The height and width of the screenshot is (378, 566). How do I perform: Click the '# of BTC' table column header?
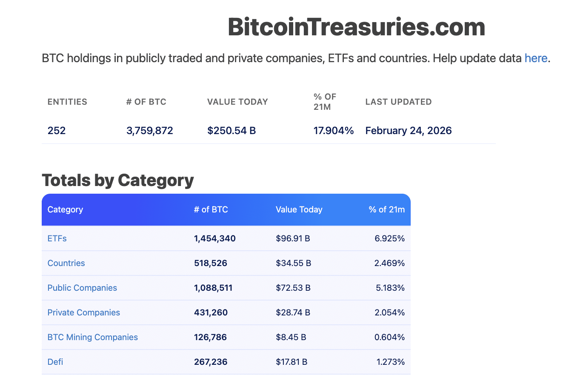[211, 209]
